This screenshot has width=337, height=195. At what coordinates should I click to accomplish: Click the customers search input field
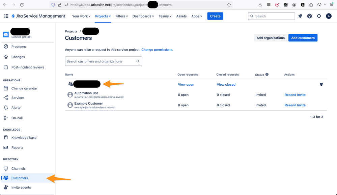pos(101,61)
